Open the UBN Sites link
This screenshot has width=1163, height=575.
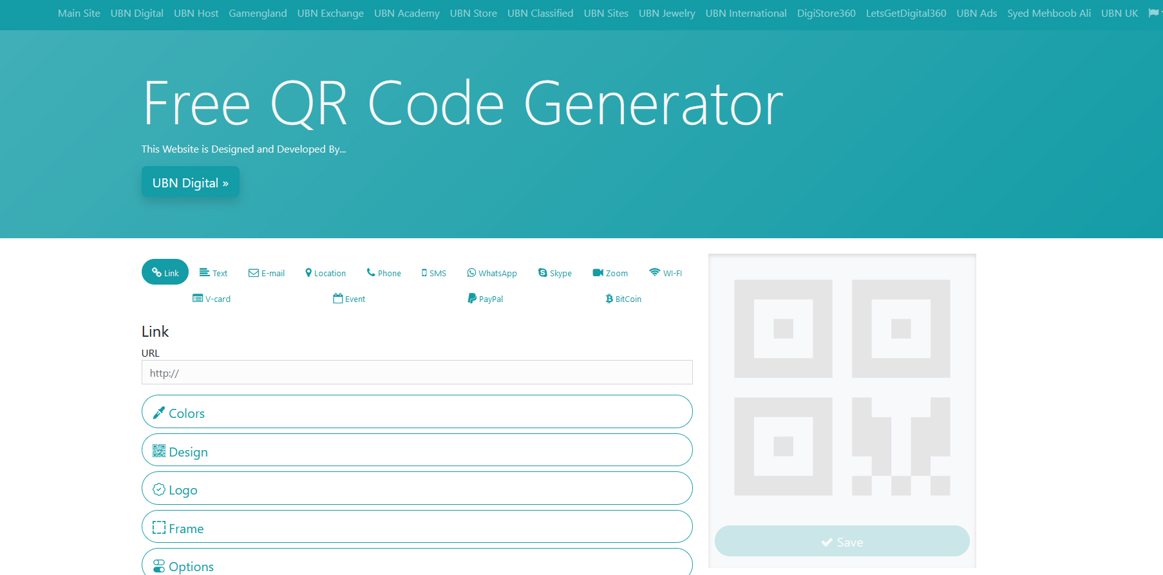(606, 13)
